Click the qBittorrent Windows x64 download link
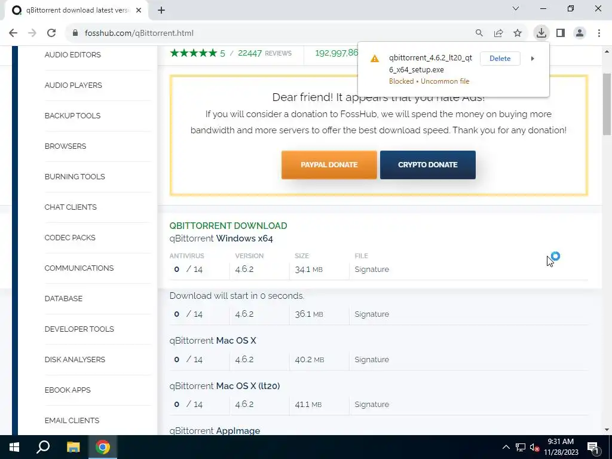Screen dimensions: 612x459 tap(221, 238)
